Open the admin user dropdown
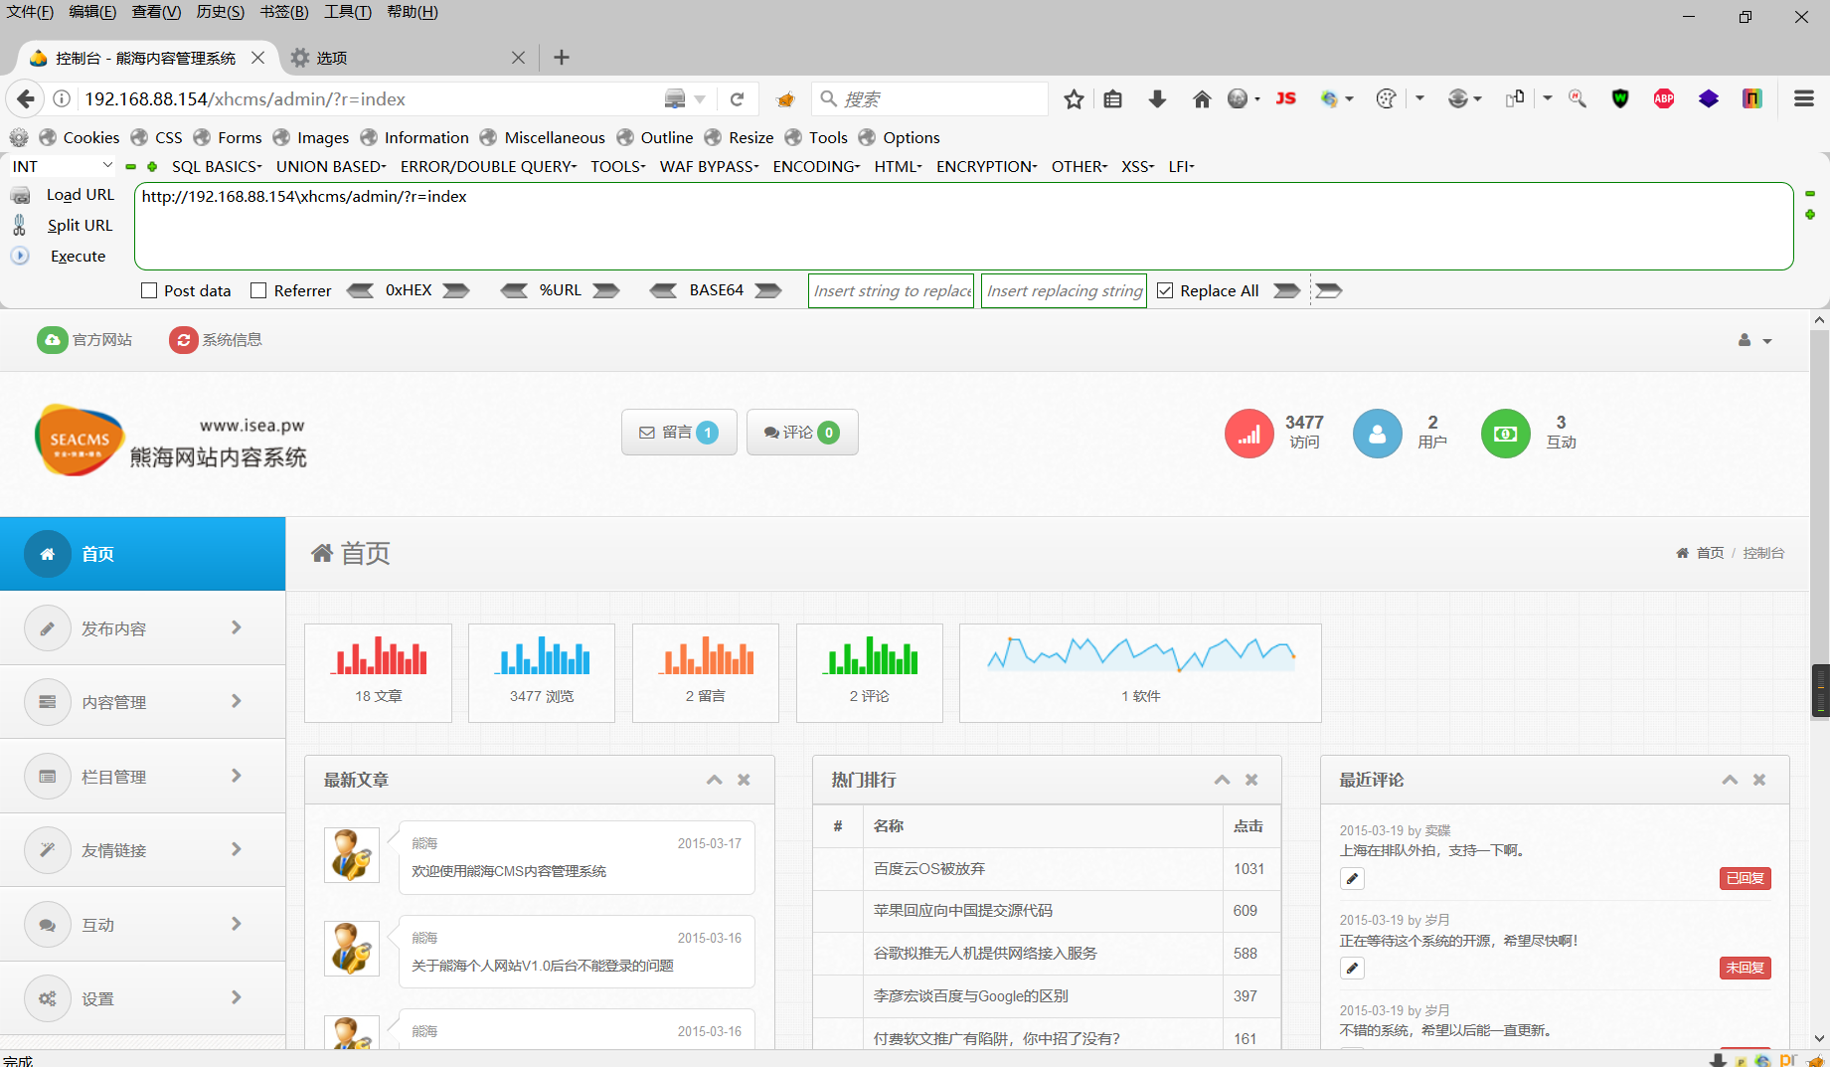This screenshot has height=1067, width=1830. (1754, 340)
